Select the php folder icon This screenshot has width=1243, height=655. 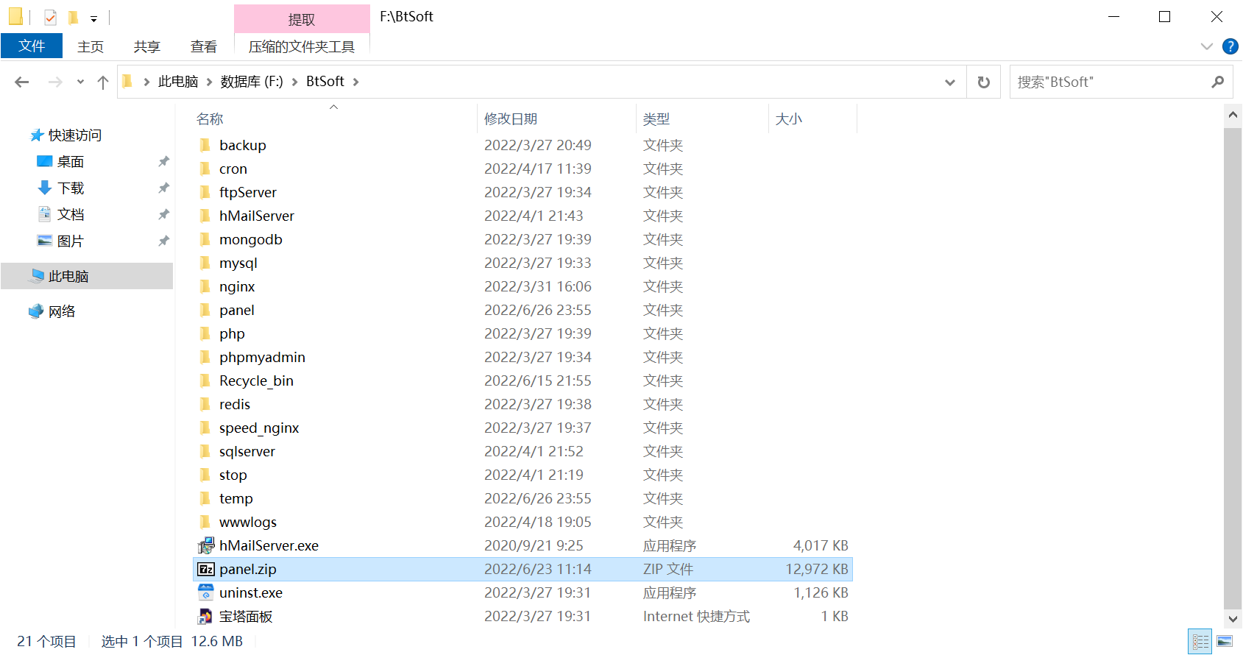(205, 333)
